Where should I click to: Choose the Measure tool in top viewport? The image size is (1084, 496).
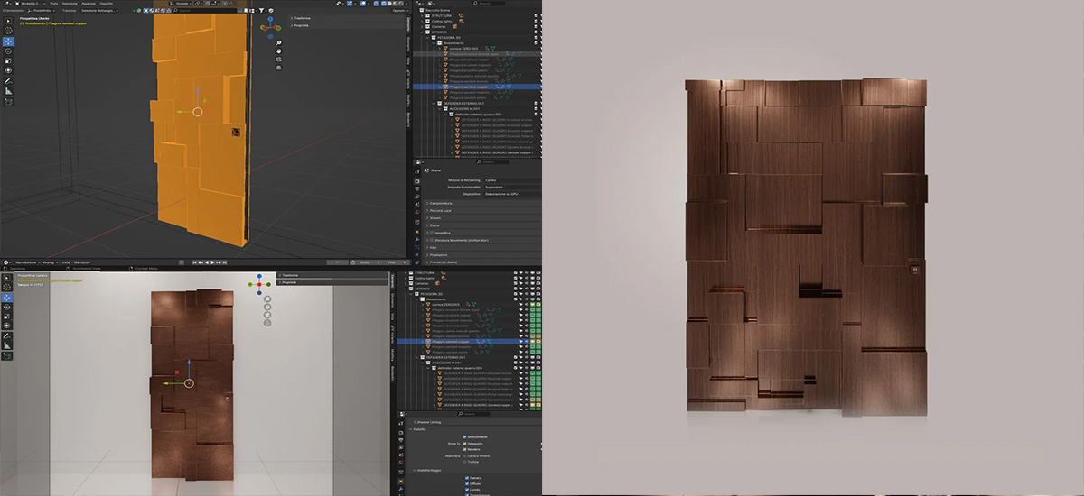pos(8,91)
